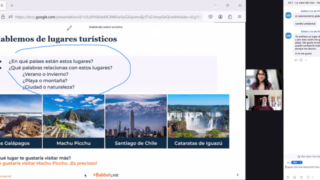Screen dimensions: 320x180
Task: Select the lower participant video with headset
Action: tap(264, 100)
